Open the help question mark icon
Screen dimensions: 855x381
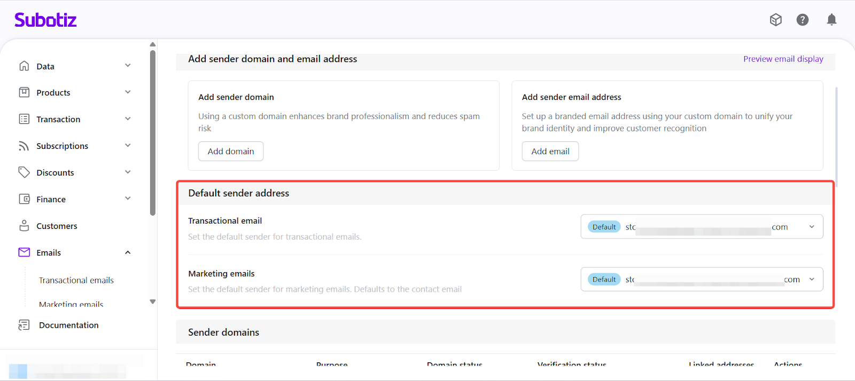pos(802,20)
